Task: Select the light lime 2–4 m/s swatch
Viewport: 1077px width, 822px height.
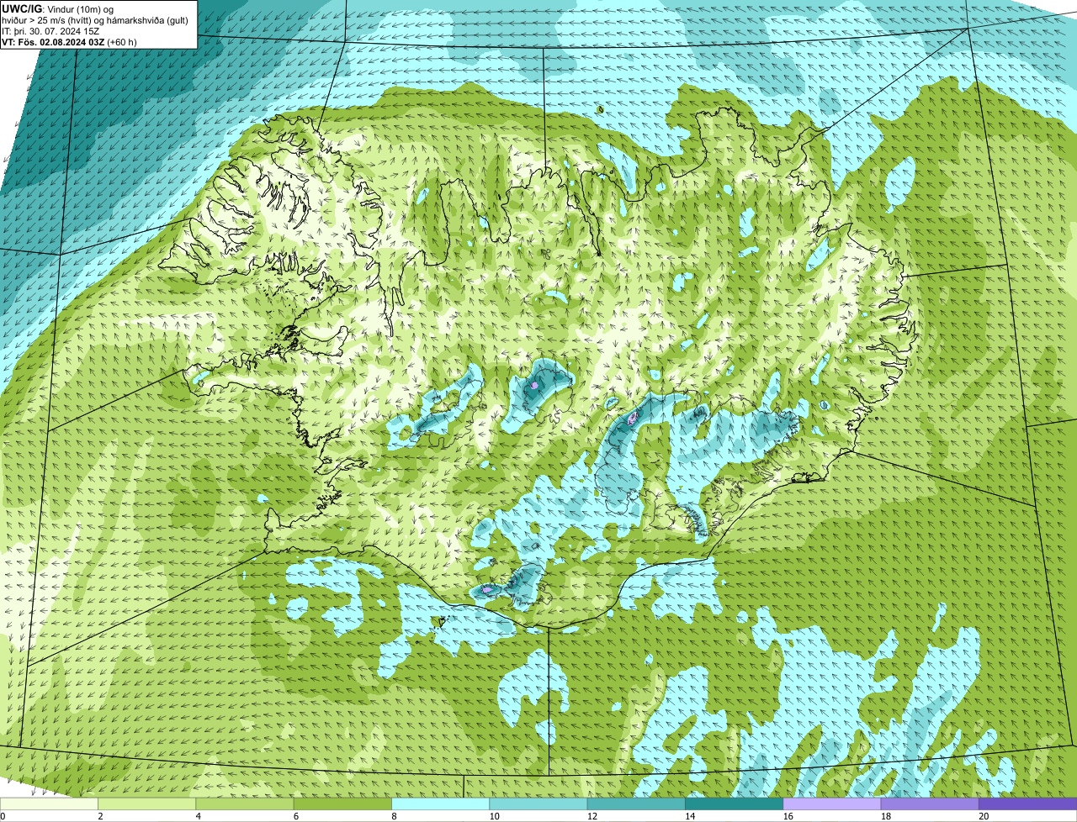Action: [147, 804]
